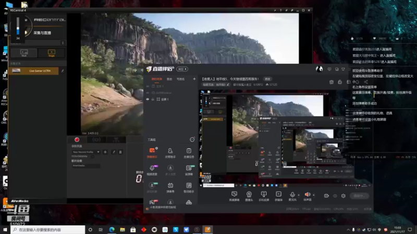Expand toolbox more button
417x234 pixels.
(192, 139)
